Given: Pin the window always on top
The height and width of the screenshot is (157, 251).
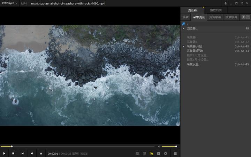Looking at the screenshot, I should coord(226,3).
